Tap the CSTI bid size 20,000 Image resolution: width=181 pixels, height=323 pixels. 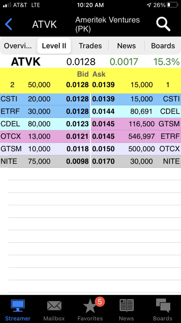(x=39, y=99)
